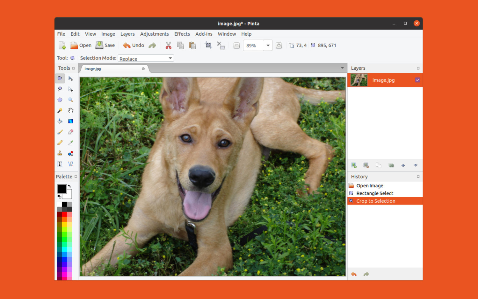The height and width of the screenshot is (299, 478).
Task: Click the Cut scissors icon
Action: [x=169, y=45]
